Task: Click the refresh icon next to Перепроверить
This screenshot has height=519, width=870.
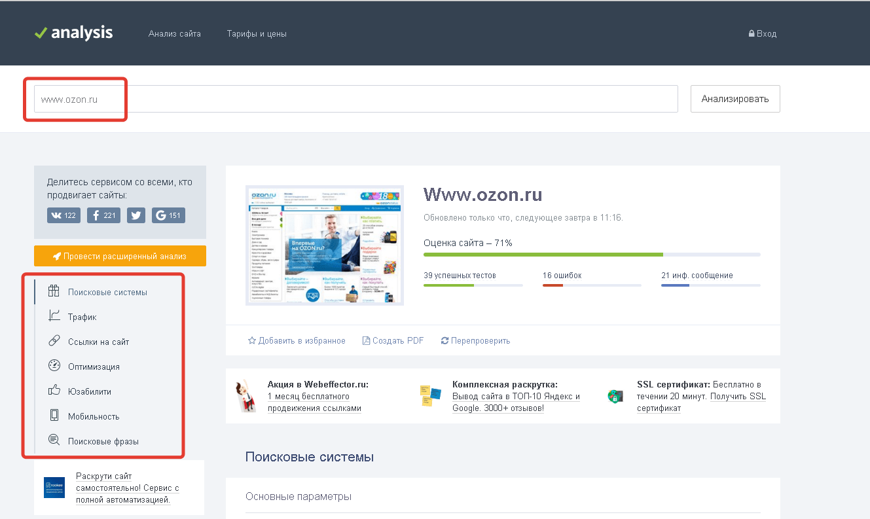Action: coord(444,340)
